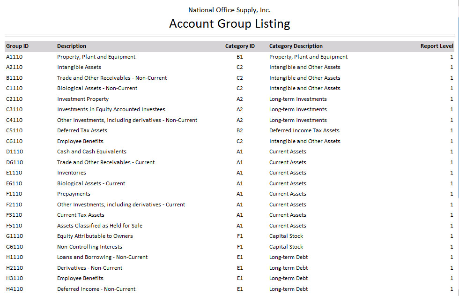Click the Category ID column header

pos(240,46)
